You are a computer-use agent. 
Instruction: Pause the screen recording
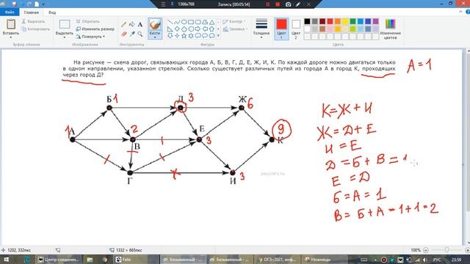pyautogui.click(x=267, y=4)
